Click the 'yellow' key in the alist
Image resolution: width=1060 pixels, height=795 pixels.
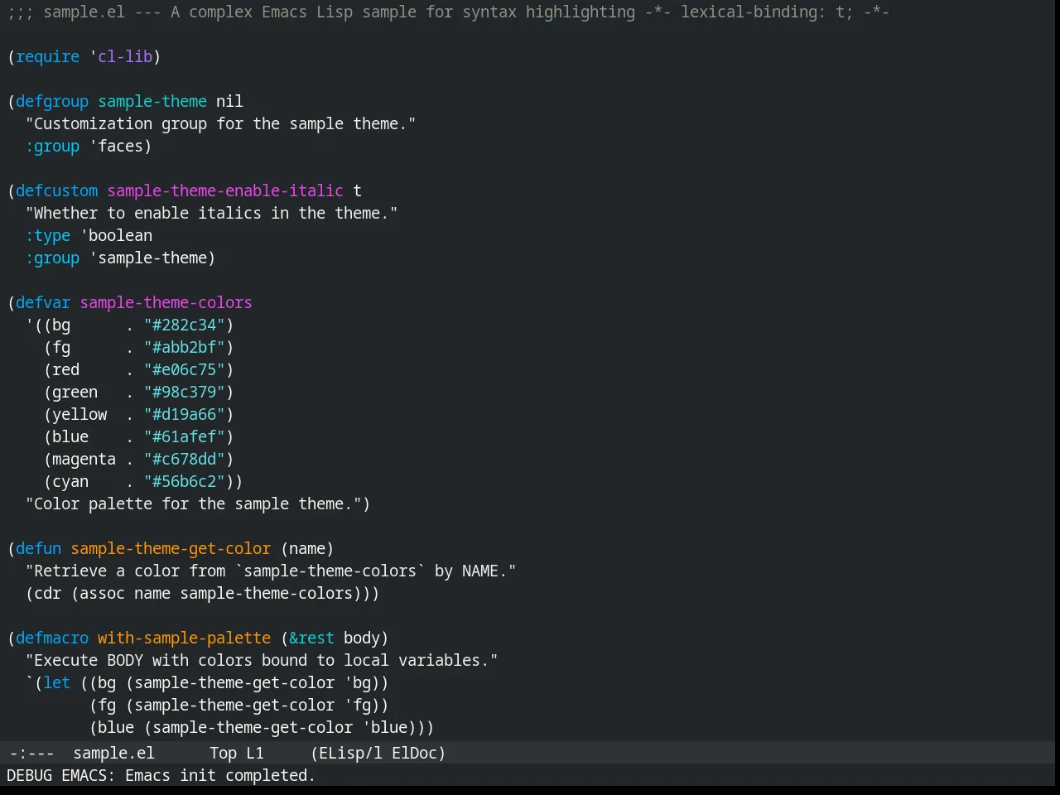pyautogui.click(x=79, y=414)
